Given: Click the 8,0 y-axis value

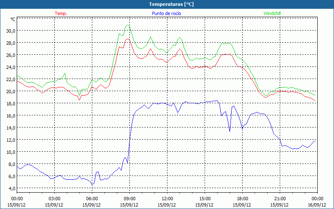Looking at the screenshot, I should (x=12, y=164).
